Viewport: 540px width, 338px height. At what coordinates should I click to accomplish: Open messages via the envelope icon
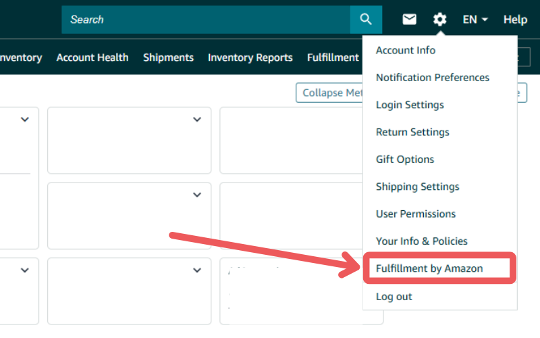[410, 20]
